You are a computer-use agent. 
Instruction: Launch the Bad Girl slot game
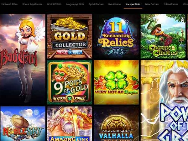point(23,59)
